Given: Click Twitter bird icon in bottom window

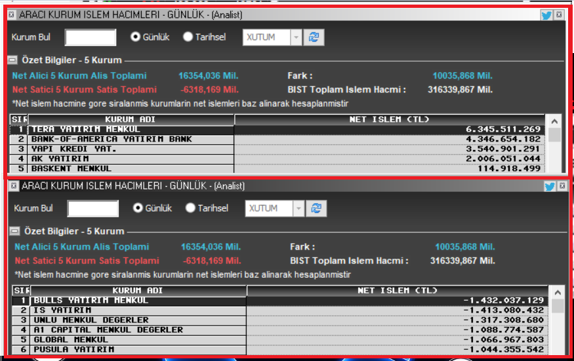Looking at the screenshot, I should click(550, 186).
